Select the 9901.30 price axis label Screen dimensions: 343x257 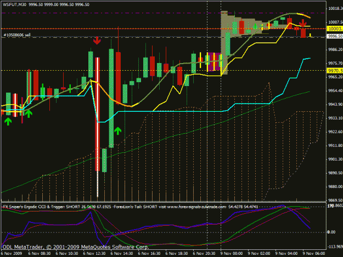coord(335,159)
